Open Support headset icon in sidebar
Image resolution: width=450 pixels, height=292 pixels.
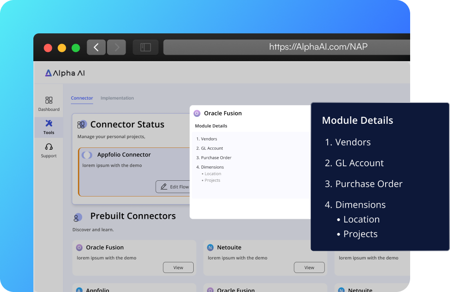pos(49,147)
